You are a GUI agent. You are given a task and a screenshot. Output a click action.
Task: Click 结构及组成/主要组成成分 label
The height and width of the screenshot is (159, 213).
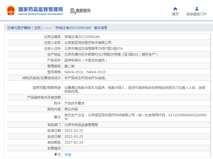(x=42, y=78)
